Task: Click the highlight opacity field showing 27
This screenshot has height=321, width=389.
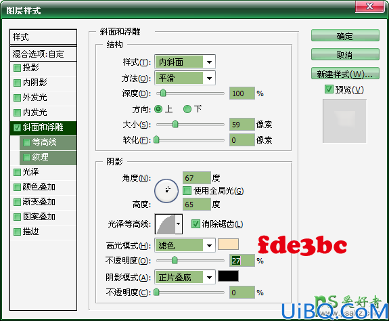Action: click(242, 261)
